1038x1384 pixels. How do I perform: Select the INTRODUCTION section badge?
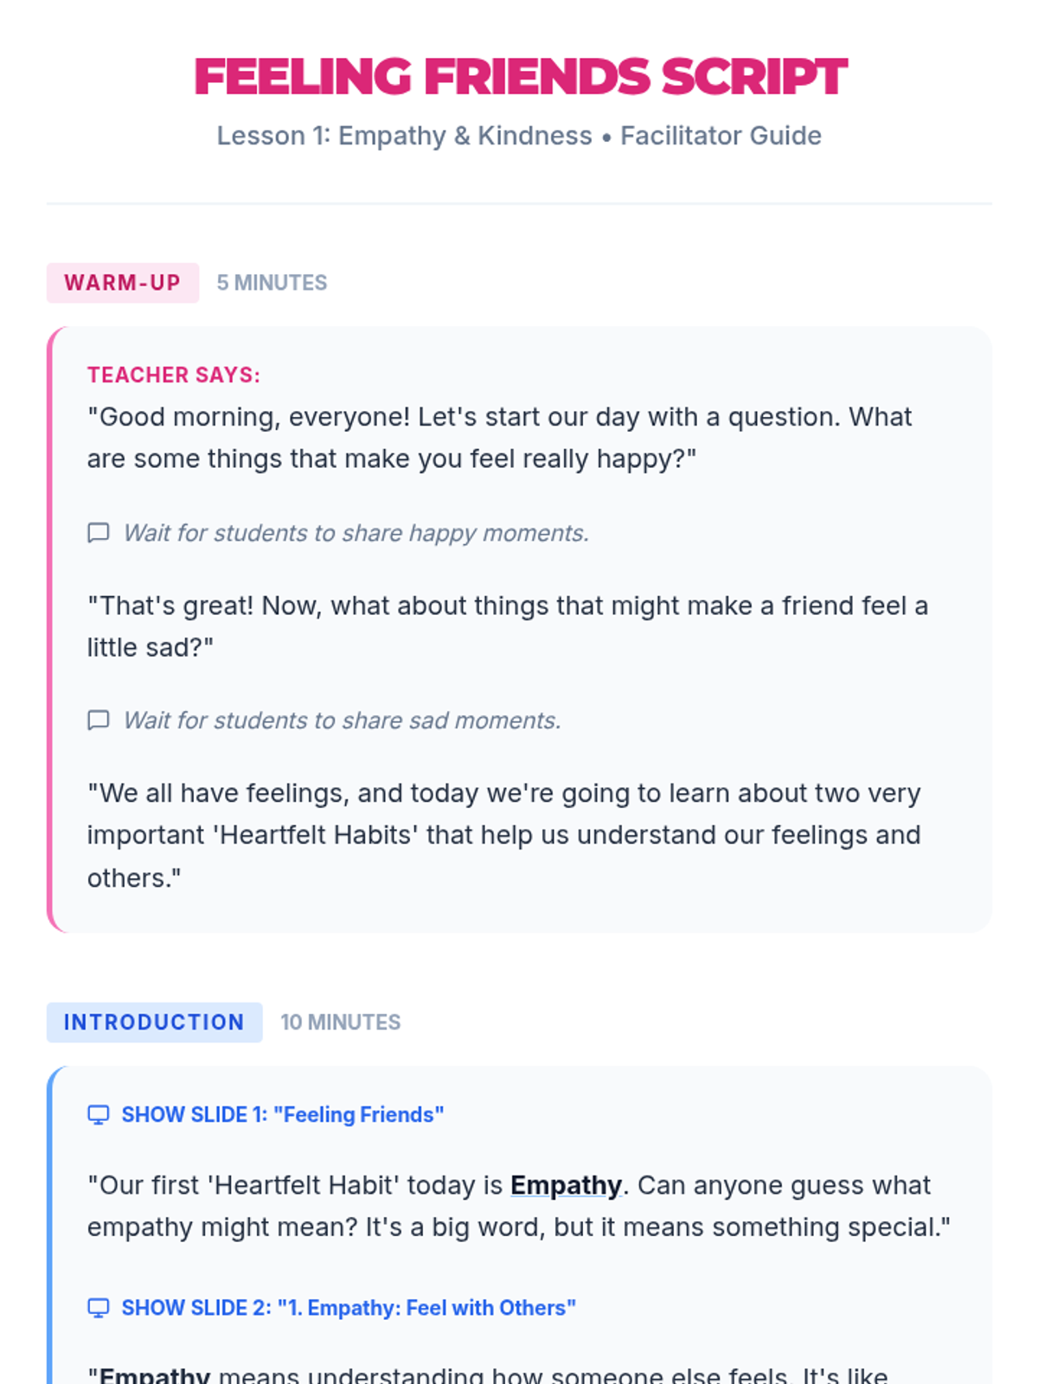point(154,1022)
